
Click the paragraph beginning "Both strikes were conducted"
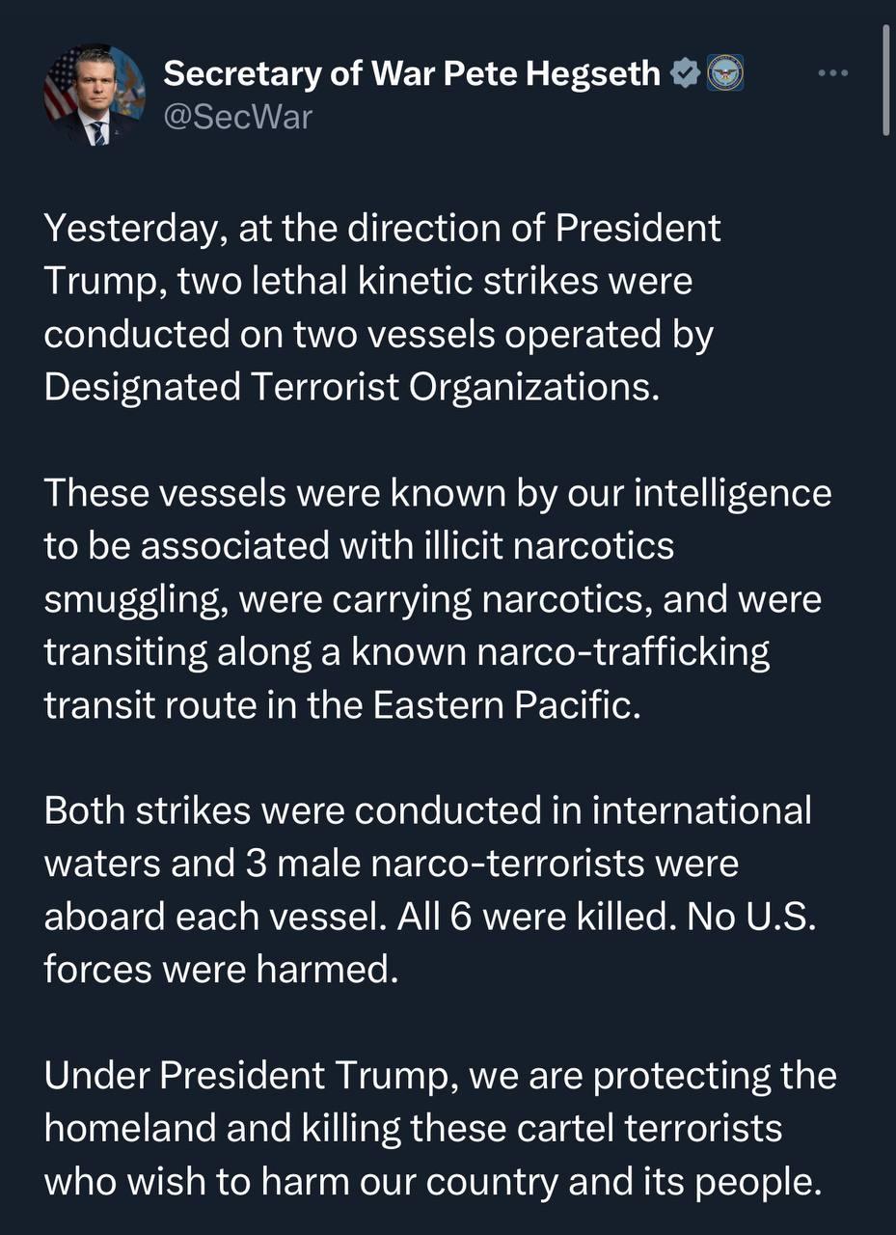coord(429,890)
